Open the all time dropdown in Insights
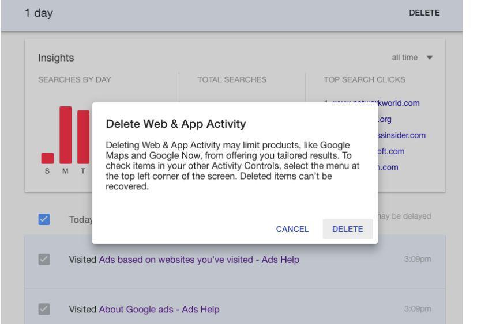The height and width of the screenshot is (324, 496). point(412,58)
